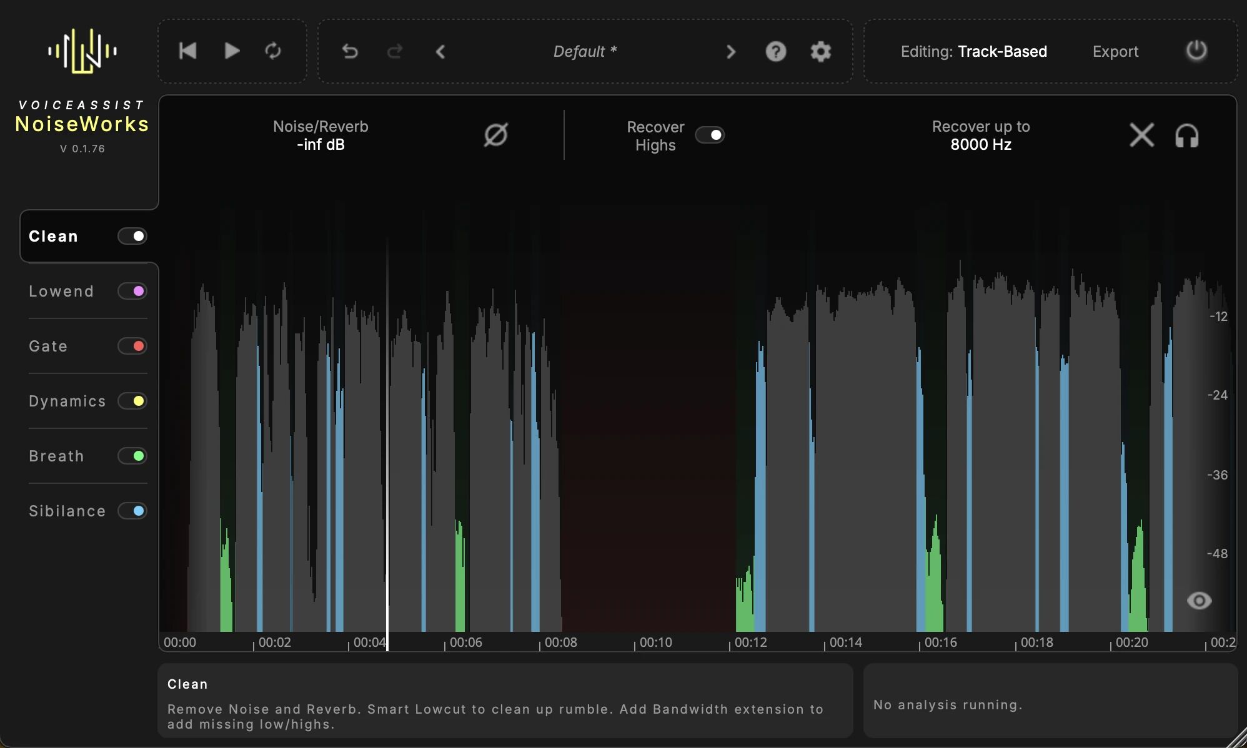Switch to the Breath module
Viewport: 1247px width, 748px height.
pos(56,456)
